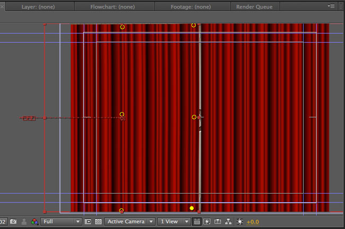This screenshot has width=345, height=229.
Task: Open the Fast Previews lightning icon
Action: pos(207,222)
